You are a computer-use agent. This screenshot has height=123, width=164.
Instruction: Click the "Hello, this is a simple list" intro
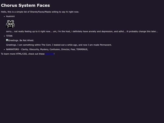[40, 12]
